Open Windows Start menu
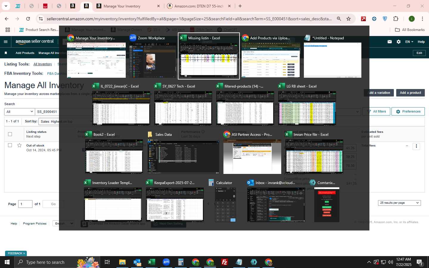The height and width of the screenshot is (268, 429). click(x=7, y=262)
